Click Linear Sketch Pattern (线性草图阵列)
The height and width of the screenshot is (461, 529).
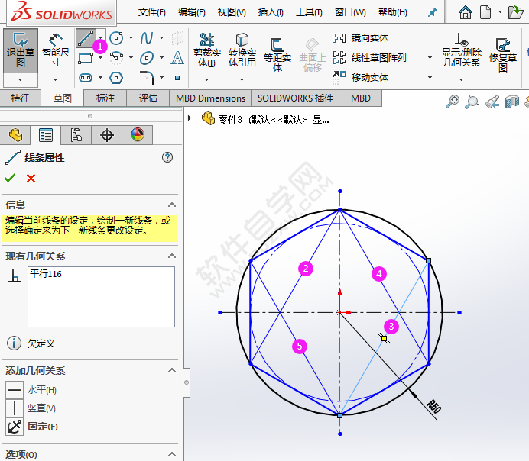tap(369, 58)
